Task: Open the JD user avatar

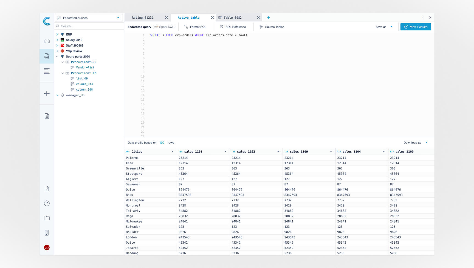Action: (x=47, y=247)
